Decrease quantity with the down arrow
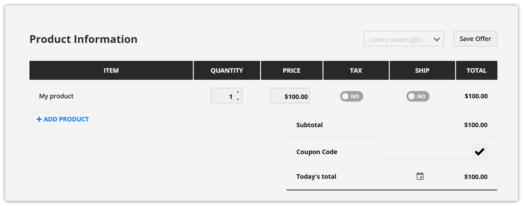This screenshot has width=523, height=206. 238,100
